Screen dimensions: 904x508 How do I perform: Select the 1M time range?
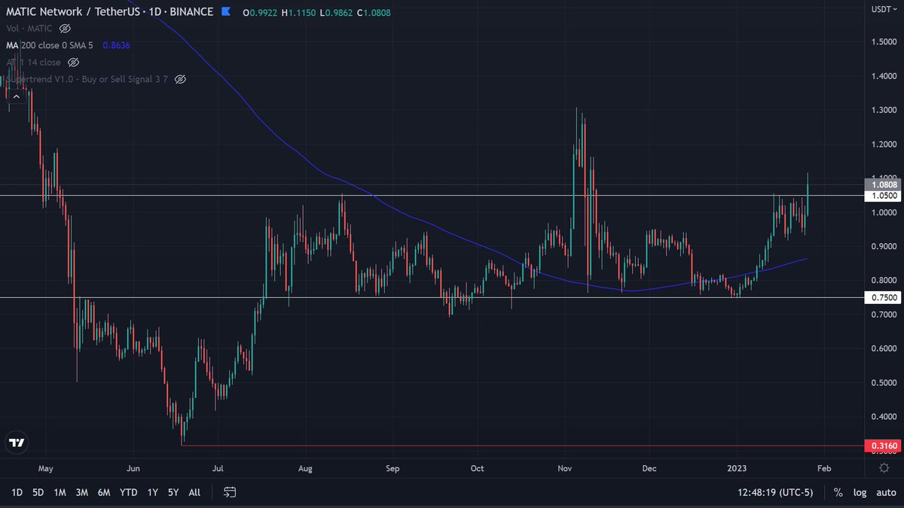60,492
